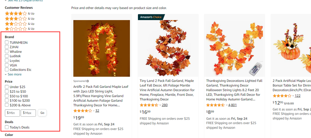
Task: Click Artiflr garland star rating
Action: [x=82, y=111]
